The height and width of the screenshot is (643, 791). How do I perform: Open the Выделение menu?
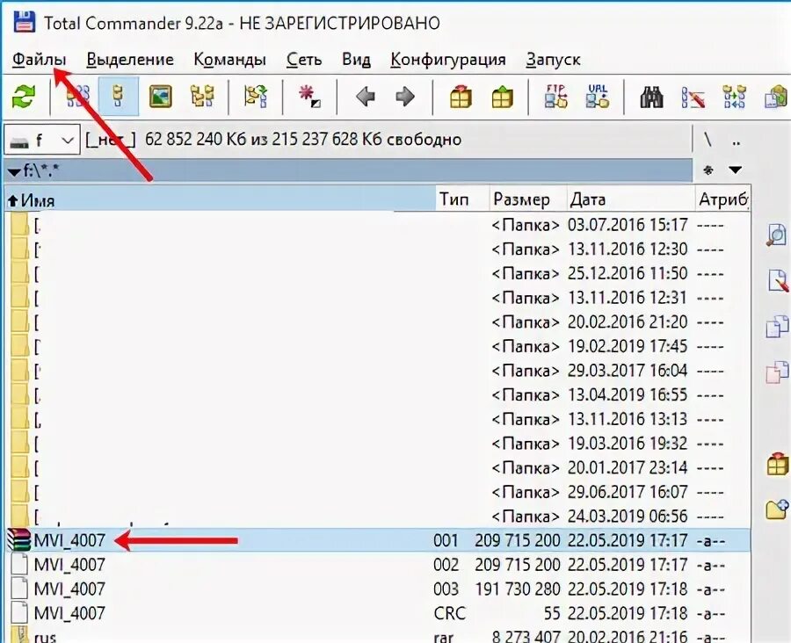click(x=130, y=60)
